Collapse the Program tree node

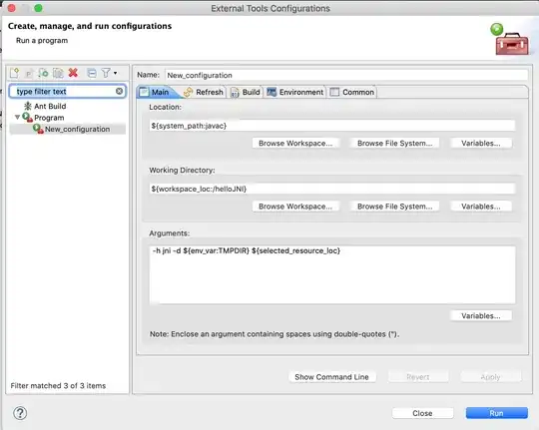17,118
